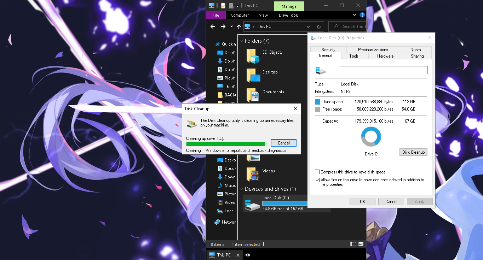The width and height of the screenshot is (483, 260).
Task: Close the This PC bottom tab
Action: click(238, 255)
